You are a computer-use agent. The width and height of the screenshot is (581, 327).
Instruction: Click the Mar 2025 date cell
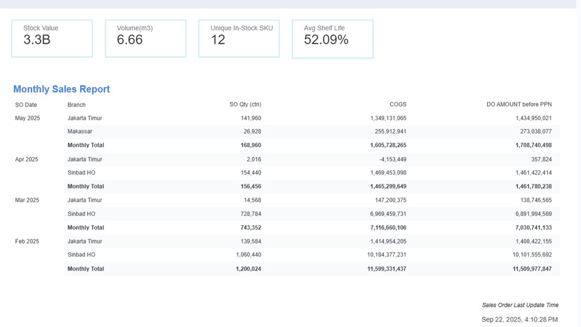click(27, 200)
